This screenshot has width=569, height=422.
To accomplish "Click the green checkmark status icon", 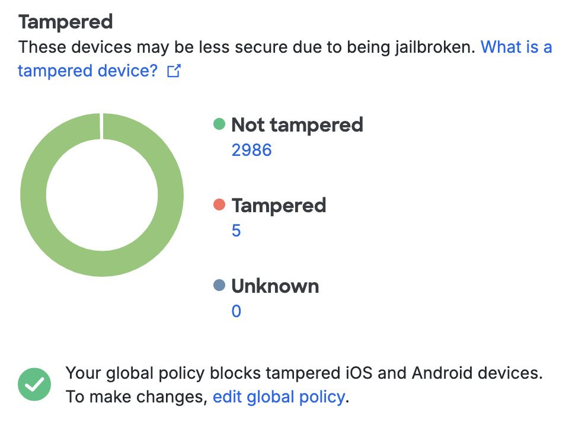I will click(x=34, y=385).
